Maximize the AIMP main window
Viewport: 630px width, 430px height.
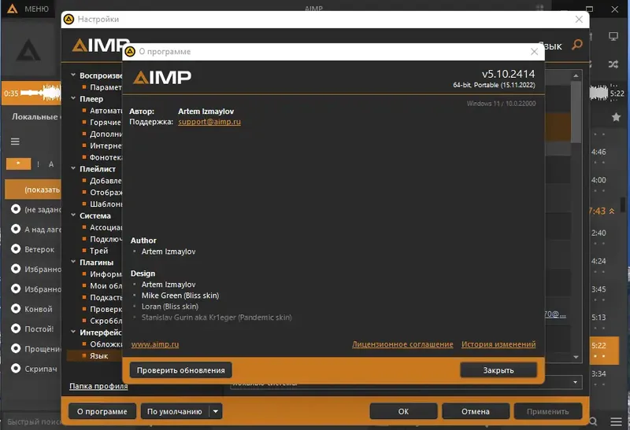(x=589, y=9)
